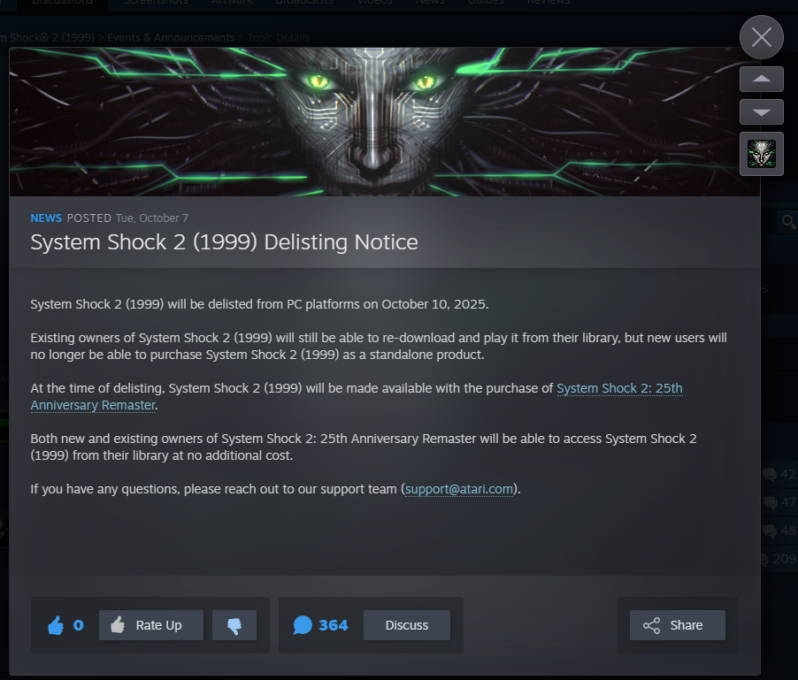Go to next announcement with down arrow
The height and width of the screenshot is (680, 798).
point(762,112)
